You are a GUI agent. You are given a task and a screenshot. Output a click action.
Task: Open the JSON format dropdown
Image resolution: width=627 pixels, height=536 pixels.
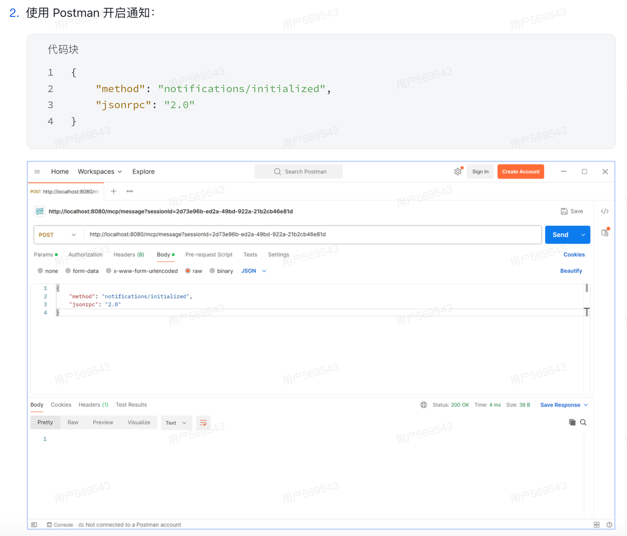254,271
